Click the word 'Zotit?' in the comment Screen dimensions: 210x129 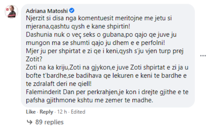coord(34,59)
